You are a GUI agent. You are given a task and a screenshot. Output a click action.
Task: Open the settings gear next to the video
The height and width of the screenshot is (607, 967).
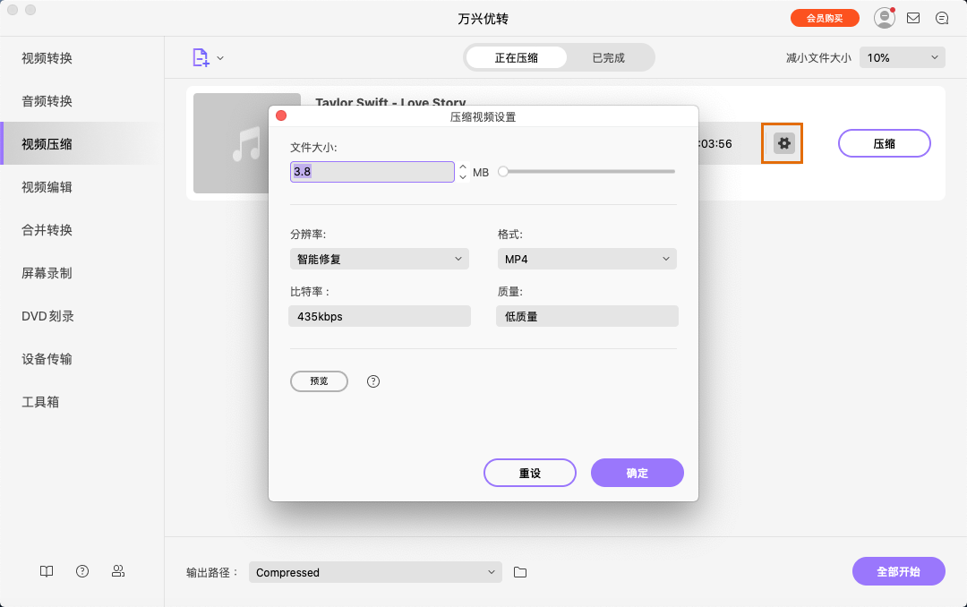coord(782,143)
